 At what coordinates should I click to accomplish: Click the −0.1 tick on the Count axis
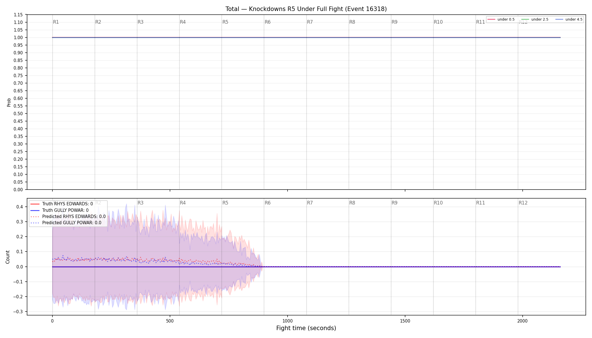point(18,282)
